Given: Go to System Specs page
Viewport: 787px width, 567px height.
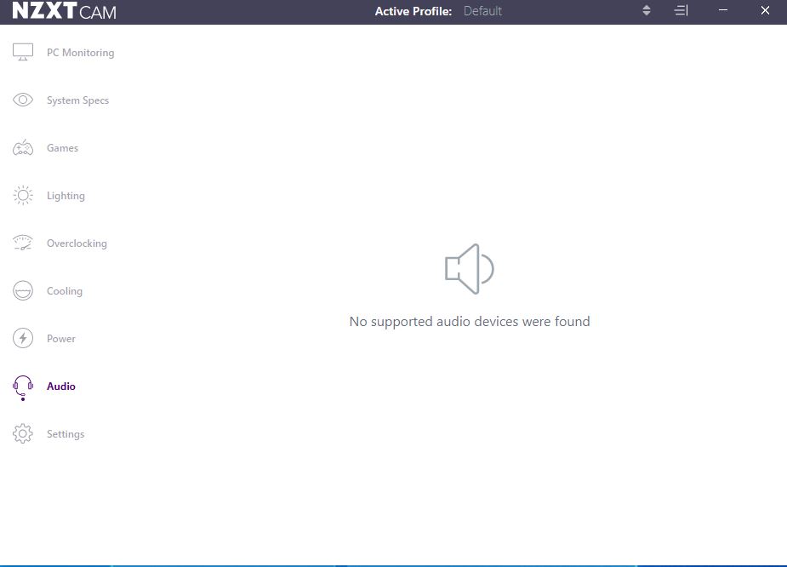Looking at the screenshot, I should [77, 100].
